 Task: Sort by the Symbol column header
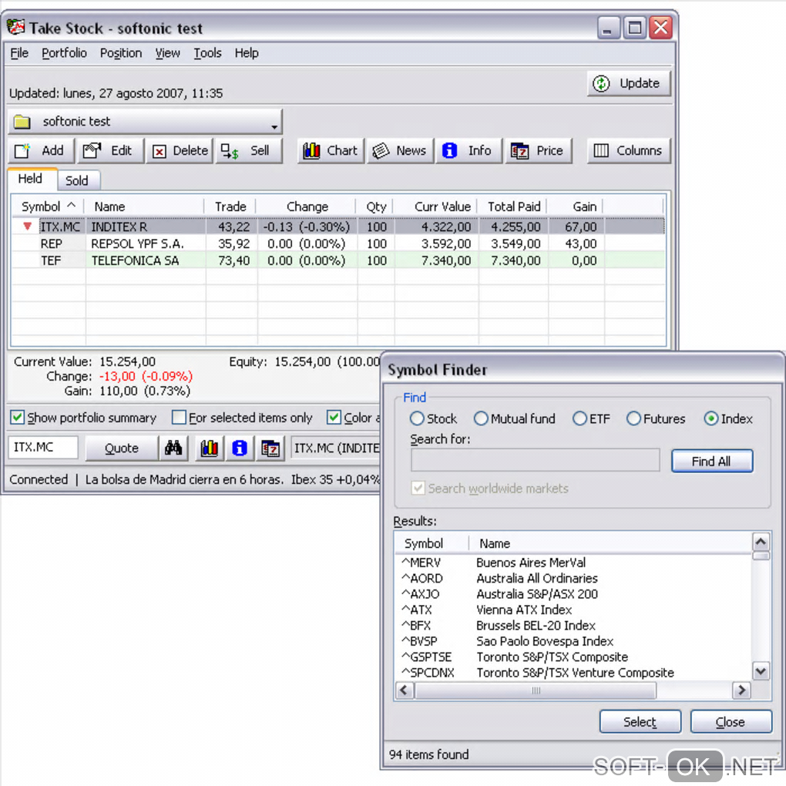click(x=48, y=207)
